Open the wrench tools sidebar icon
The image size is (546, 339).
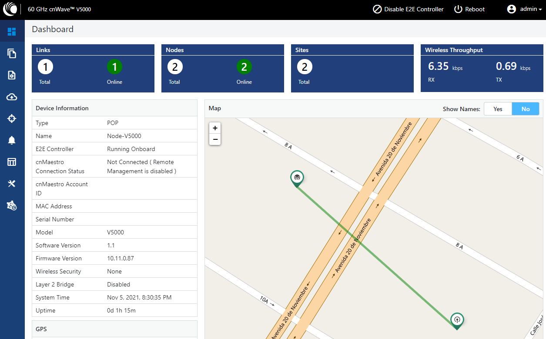tap(12, 184)
